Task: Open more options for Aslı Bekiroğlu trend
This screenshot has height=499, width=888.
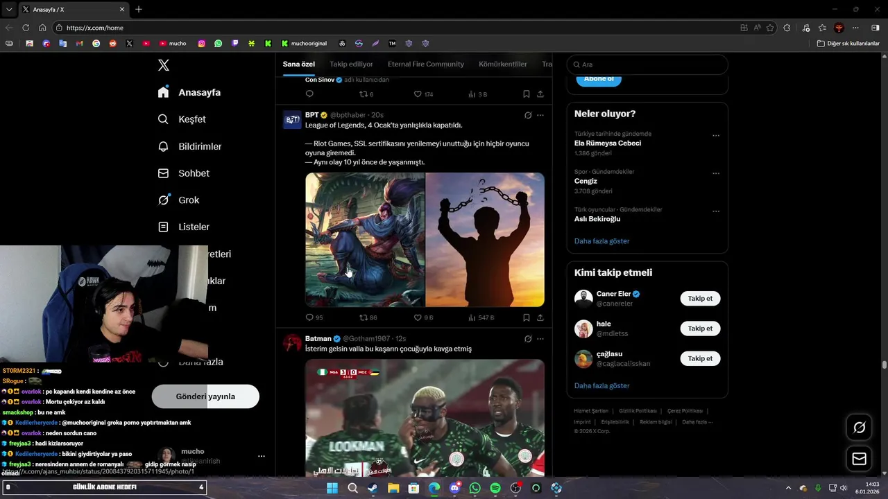Action: (x=716, y=211)
